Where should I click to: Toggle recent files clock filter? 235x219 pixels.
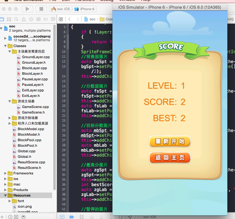10,217
